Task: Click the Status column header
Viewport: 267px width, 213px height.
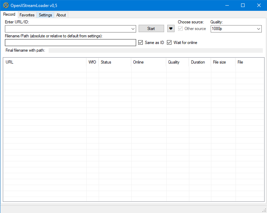Action: point(115,62)
